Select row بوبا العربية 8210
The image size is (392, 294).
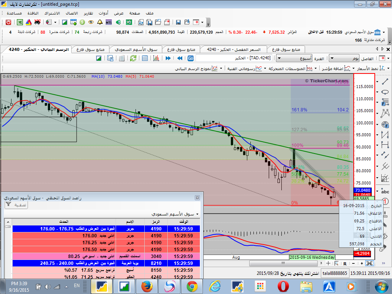pyautogui.click(x=106, y=263)
